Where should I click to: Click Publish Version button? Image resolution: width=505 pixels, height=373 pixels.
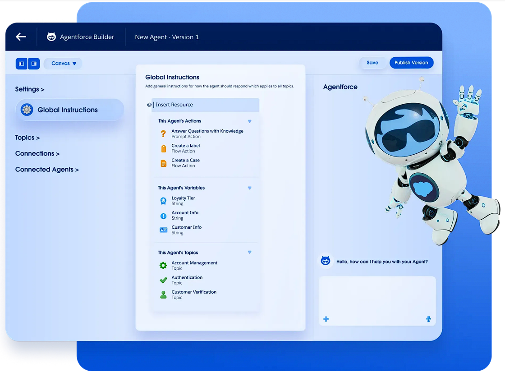click(x=411, y=63)
